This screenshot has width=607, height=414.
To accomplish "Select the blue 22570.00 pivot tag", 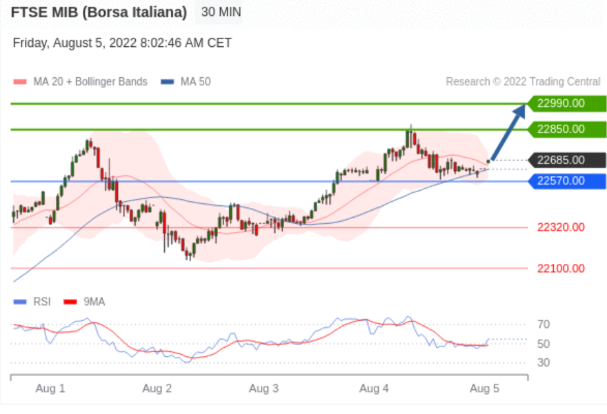I will coord(567,181).
